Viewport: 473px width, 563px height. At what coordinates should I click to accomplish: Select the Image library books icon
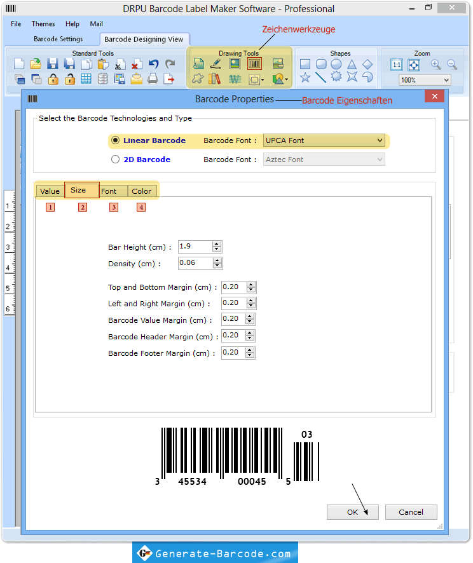coord(214,79)
